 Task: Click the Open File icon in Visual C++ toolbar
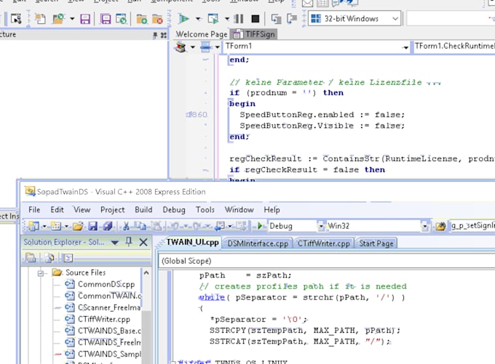pyautogui.click(x=77, y=227)
